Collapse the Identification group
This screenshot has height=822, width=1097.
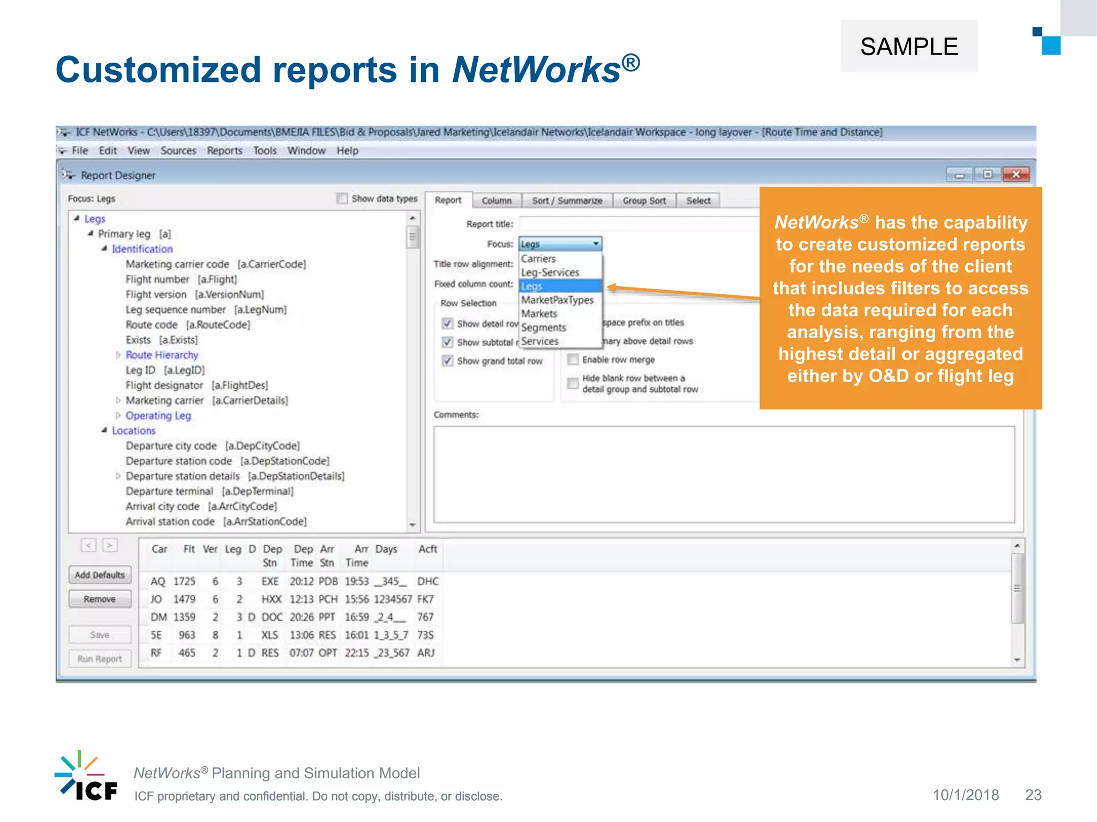point(104,249)
